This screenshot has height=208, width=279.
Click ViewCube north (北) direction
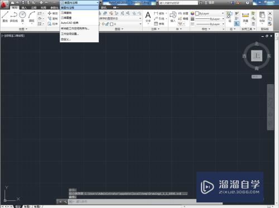pos(257,43)
